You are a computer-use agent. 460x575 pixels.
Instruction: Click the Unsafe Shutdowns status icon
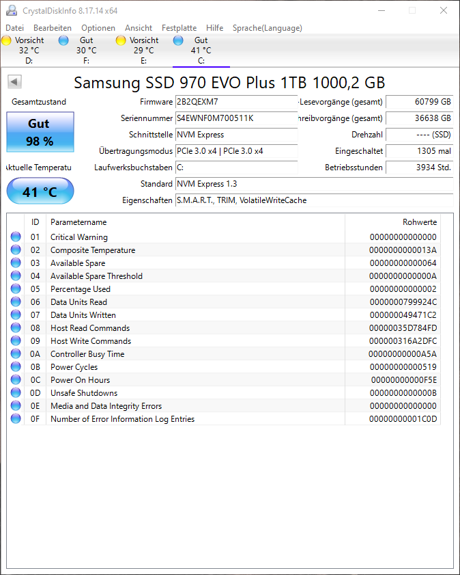[16, 392]
